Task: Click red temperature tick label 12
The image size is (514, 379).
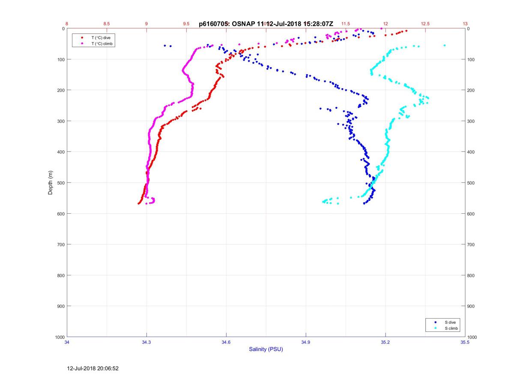Action: click(385, 24)
